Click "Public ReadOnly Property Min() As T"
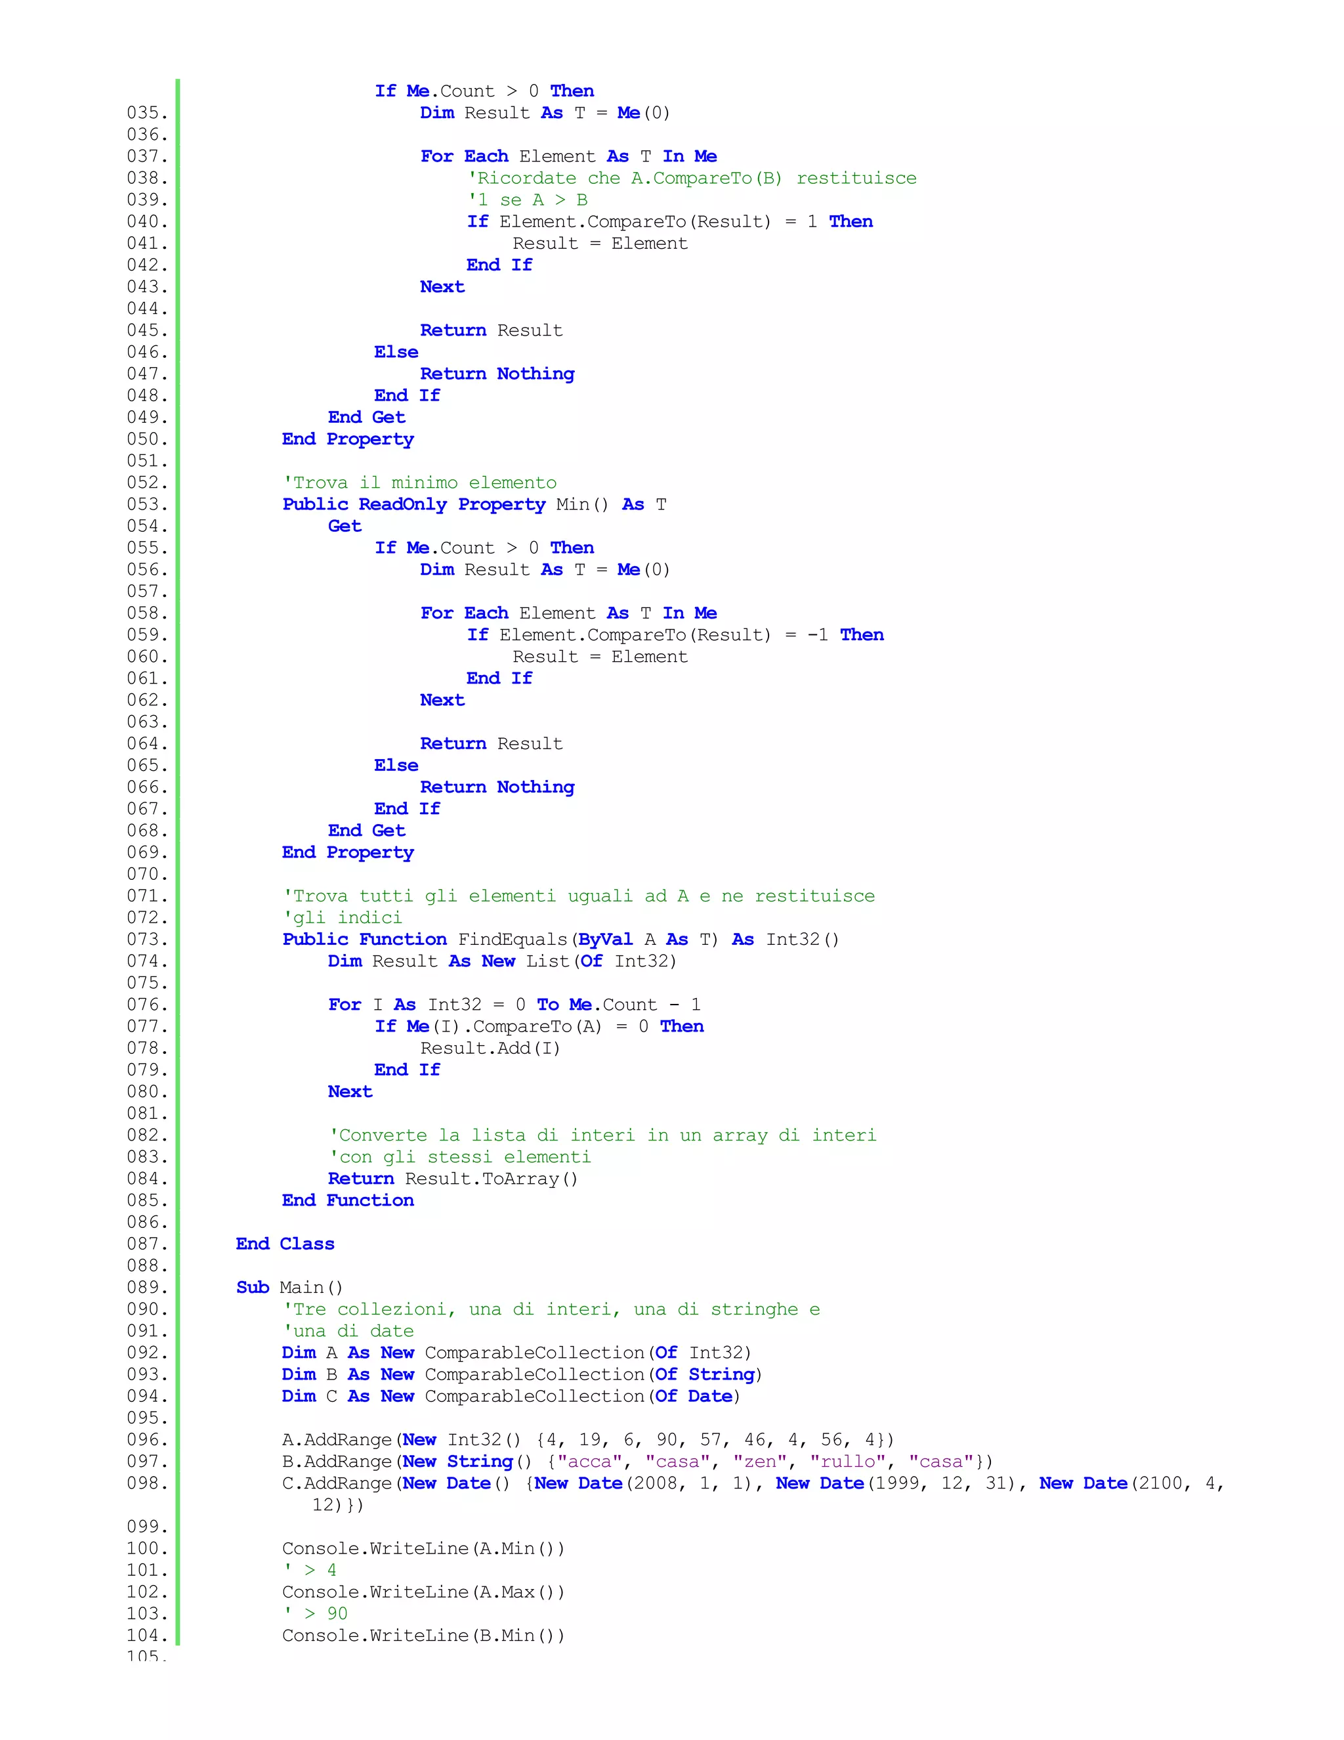 [474, 504]
